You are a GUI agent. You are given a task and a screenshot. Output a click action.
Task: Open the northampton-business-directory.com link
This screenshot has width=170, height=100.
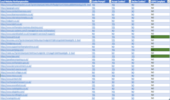[22, 27]
